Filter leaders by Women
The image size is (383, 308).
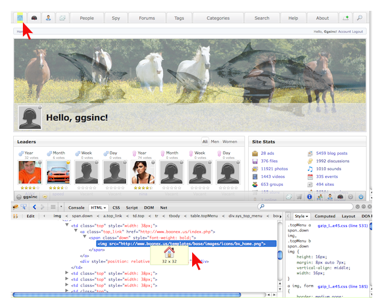(x=230, y=142)
